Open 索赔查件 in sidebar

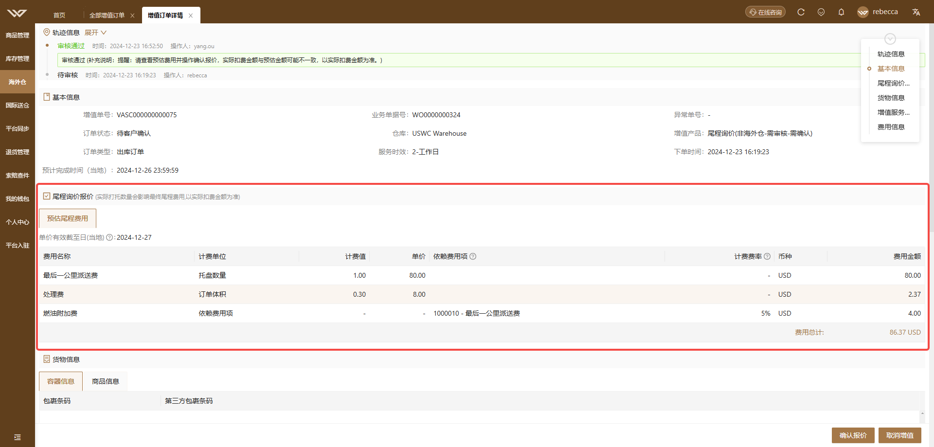click(18, 175)
